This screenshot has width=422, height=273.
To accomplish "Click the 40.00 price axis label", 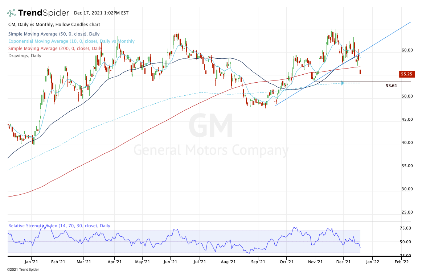I will [x=407, y=142].
